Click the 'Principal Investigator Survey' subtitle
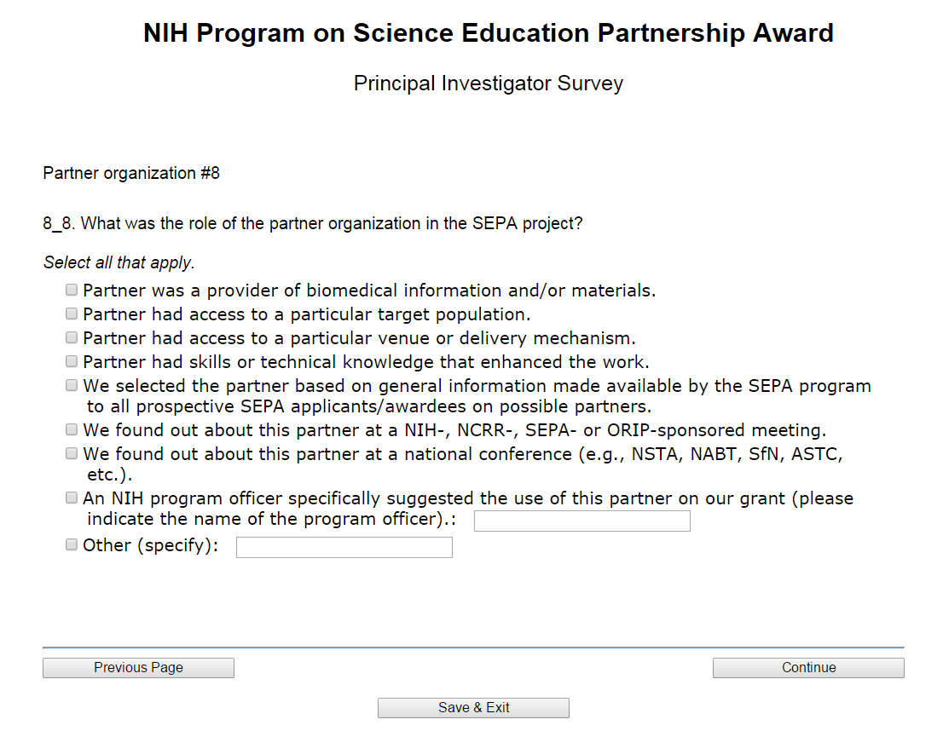 (489, 83)
